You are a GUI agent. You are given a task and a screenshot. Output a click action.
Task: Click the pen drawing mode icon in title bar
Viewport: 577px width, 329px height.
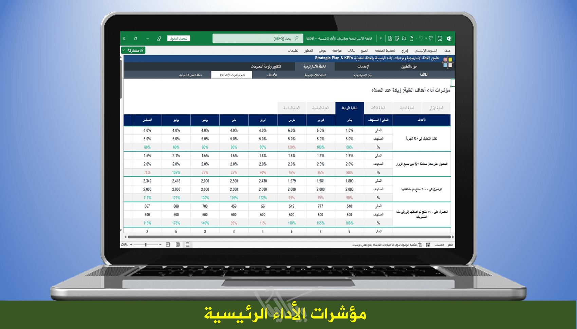tap(159, 38)
